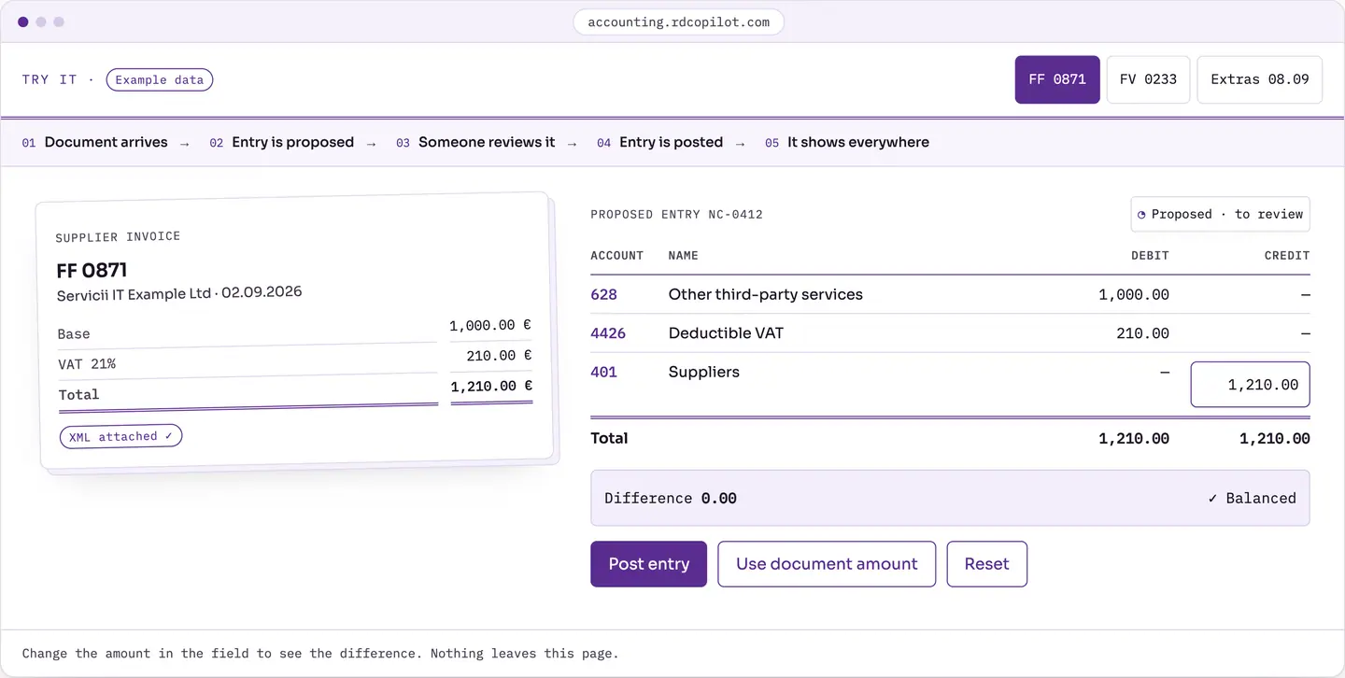Click the Proposed · to review status chip

coord(1220,214)
